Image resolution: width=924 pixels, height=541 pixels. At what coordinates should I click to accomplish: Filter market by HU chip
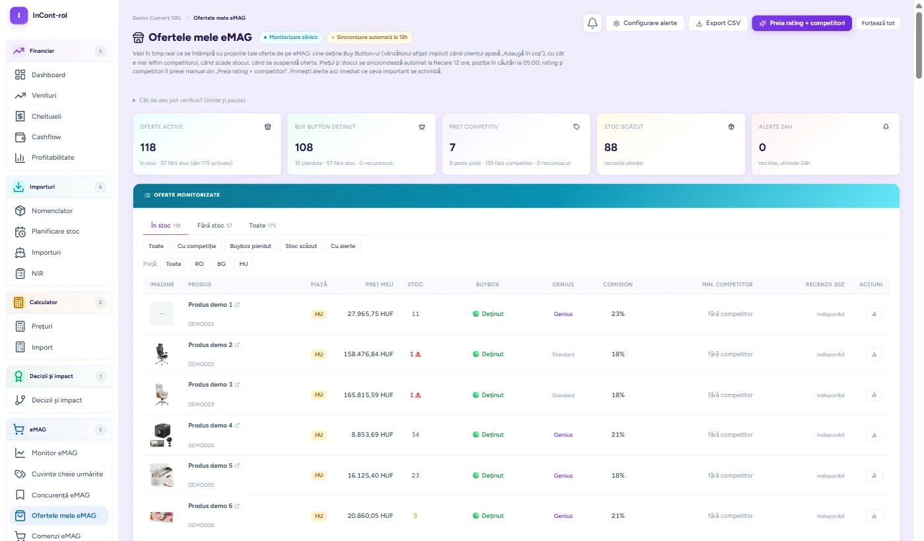(244, 264)
